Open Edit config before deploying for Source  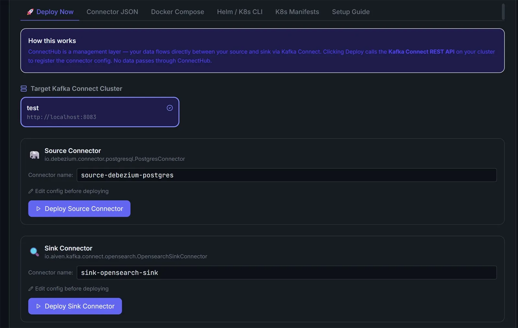[68, 191]
